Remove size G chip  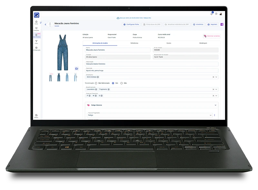point(102,96)
